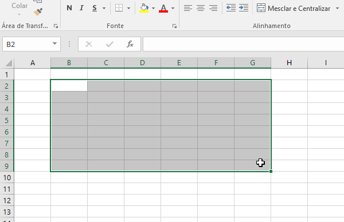Click the formula bar expand dots
344x222 pixels.
pos(69,44)
